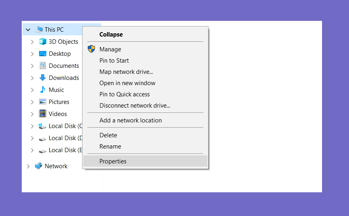
Task: Click the 3D Objects cube icon
Action: [x=43, y=41]
